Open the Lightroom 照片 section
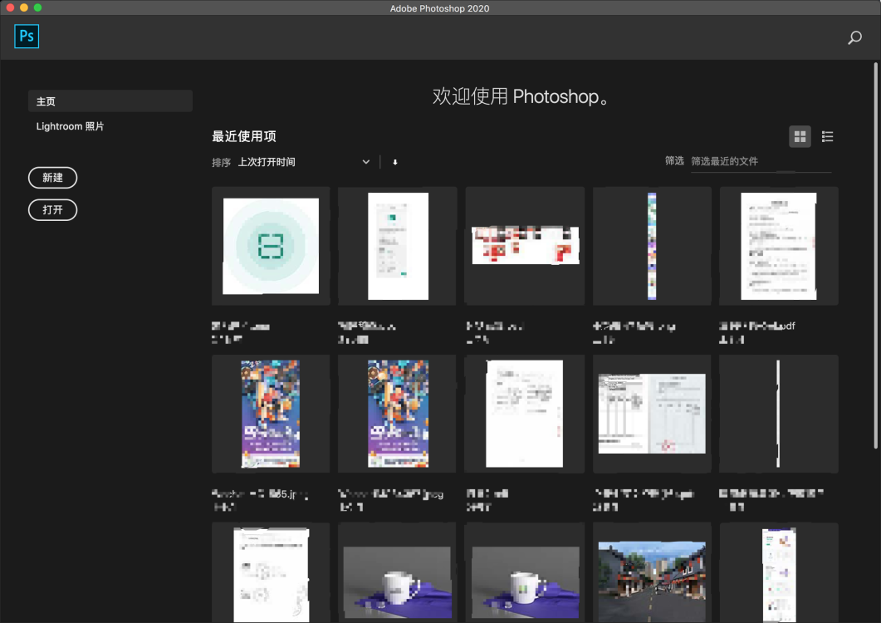The image size is (881, 623). tap(69, 125)
